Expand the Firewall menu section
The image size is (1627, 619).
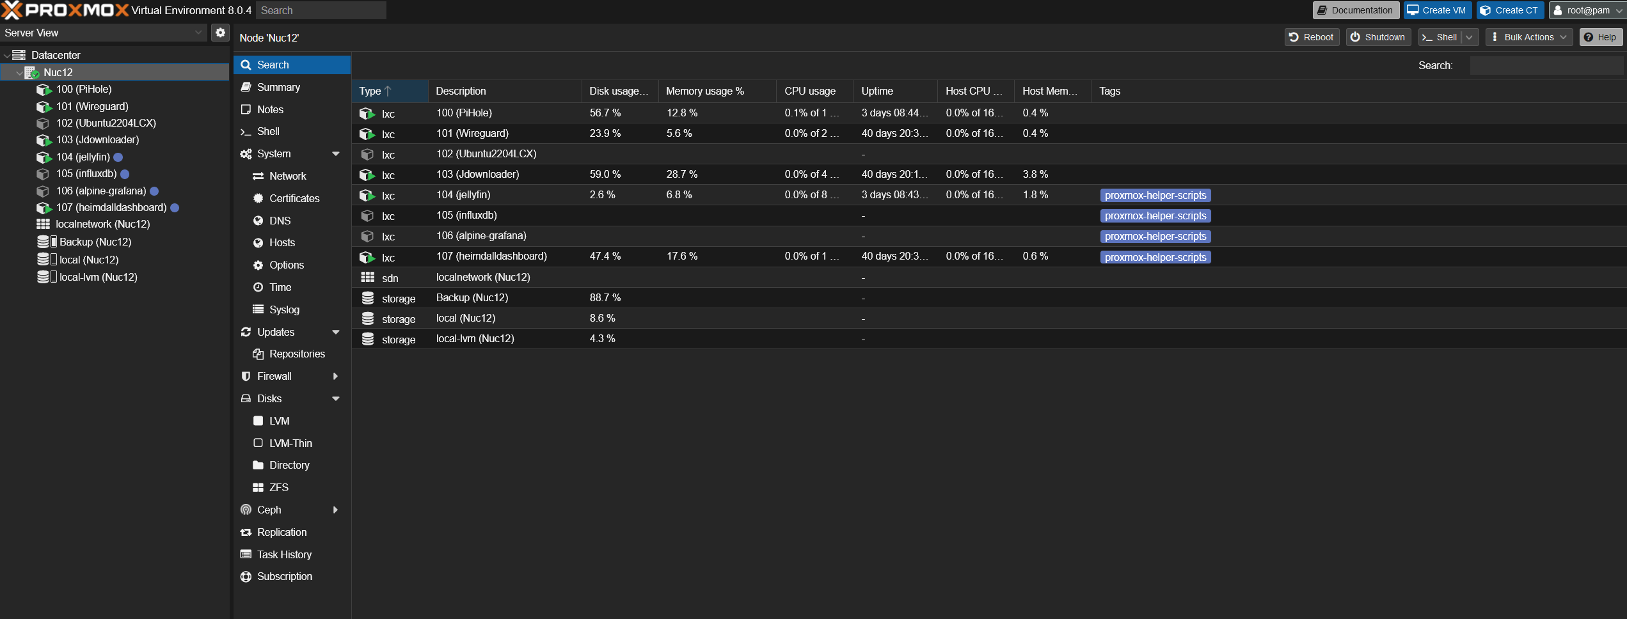click(336, 377)
